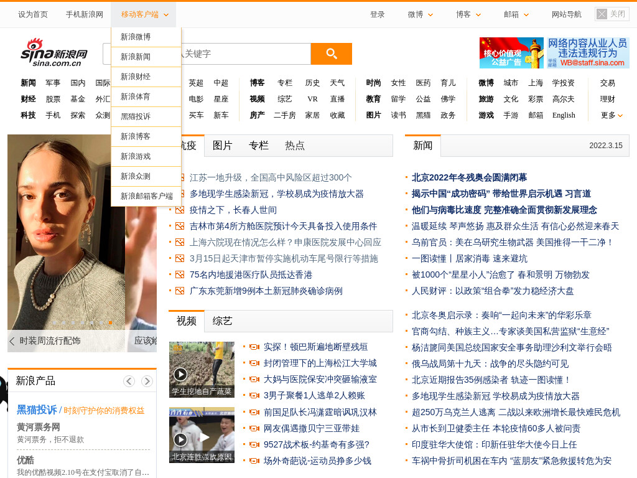Open the 新闻 tab in right column
This screenshot has height=478, width=637.
423,146
